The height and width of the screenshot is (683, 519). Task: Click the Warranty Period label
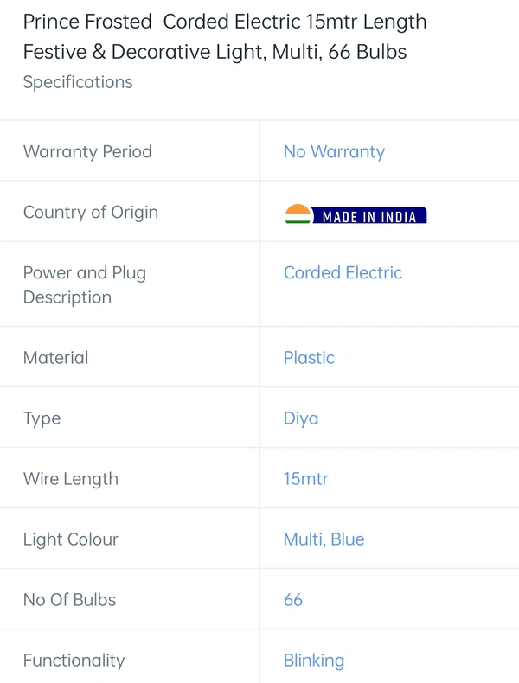[x=87, y=151]
